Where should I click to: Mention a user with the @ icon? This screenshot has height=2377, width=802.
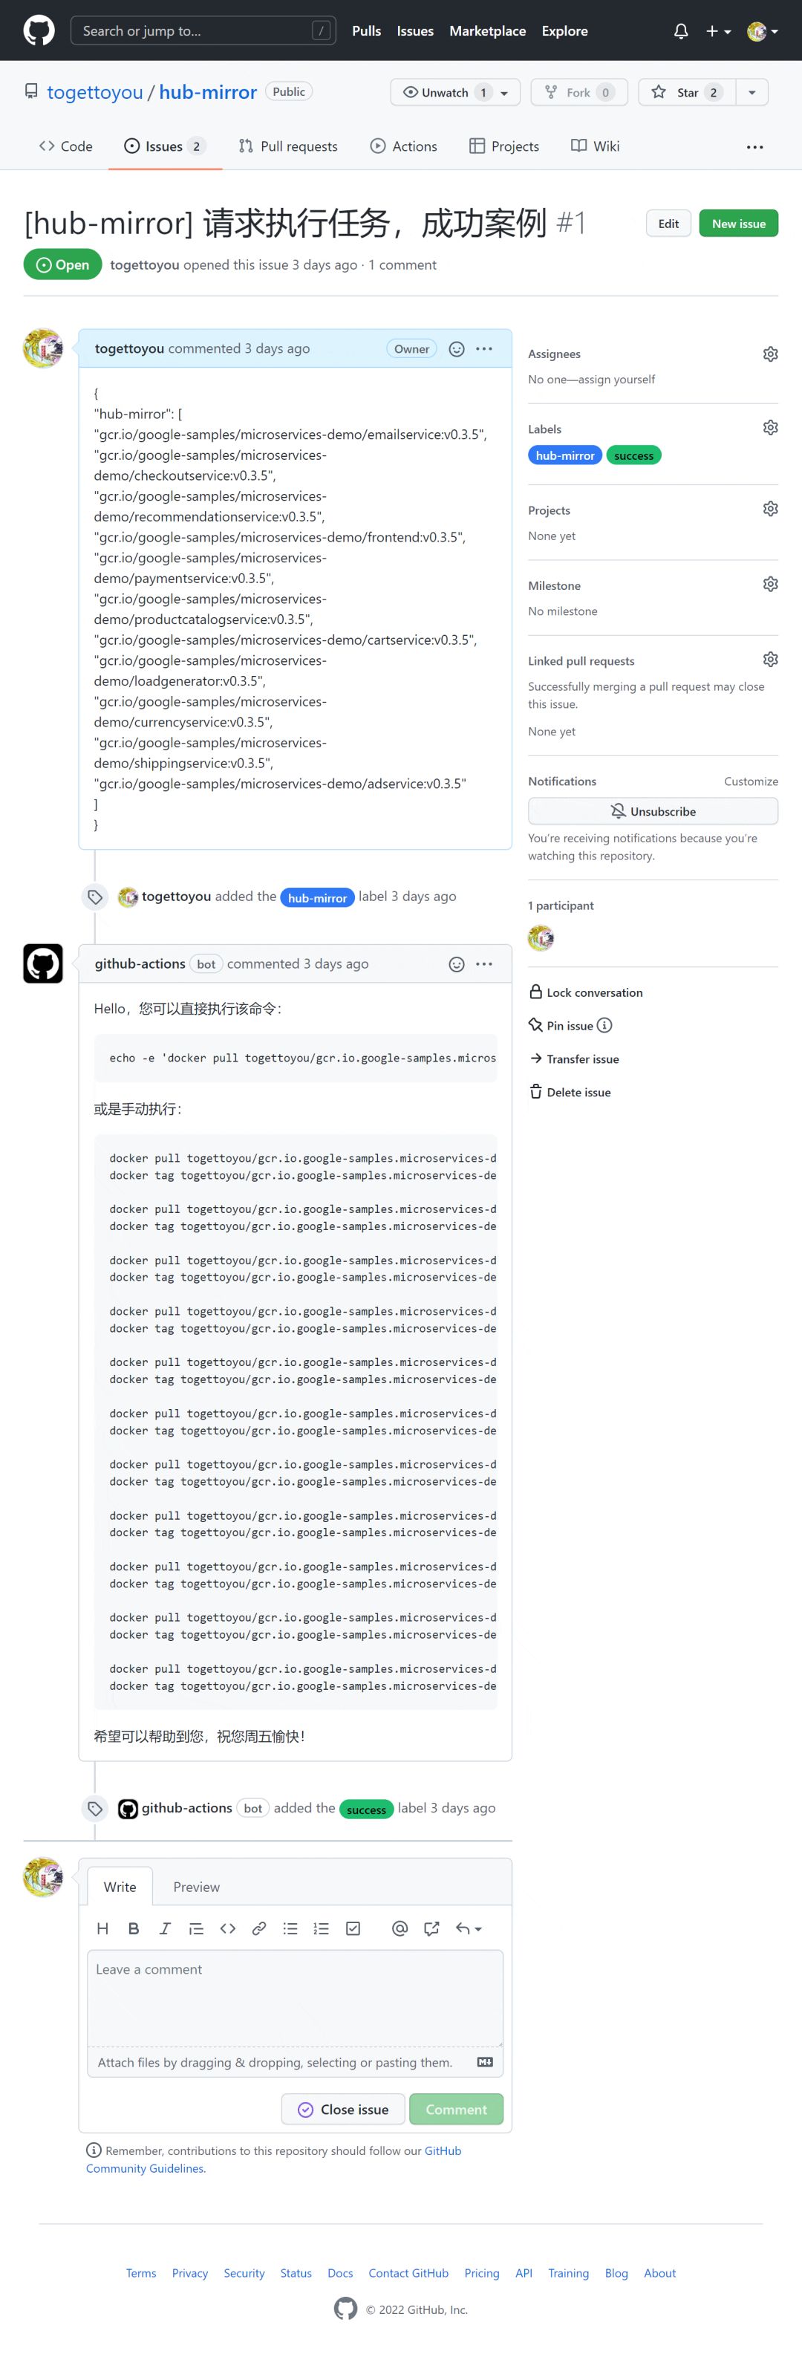click(400, 1928)
